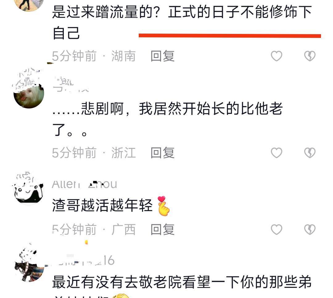Select the comment 渣哥越活越年轻
Screen dimensions: 333x298
[102, 206]
